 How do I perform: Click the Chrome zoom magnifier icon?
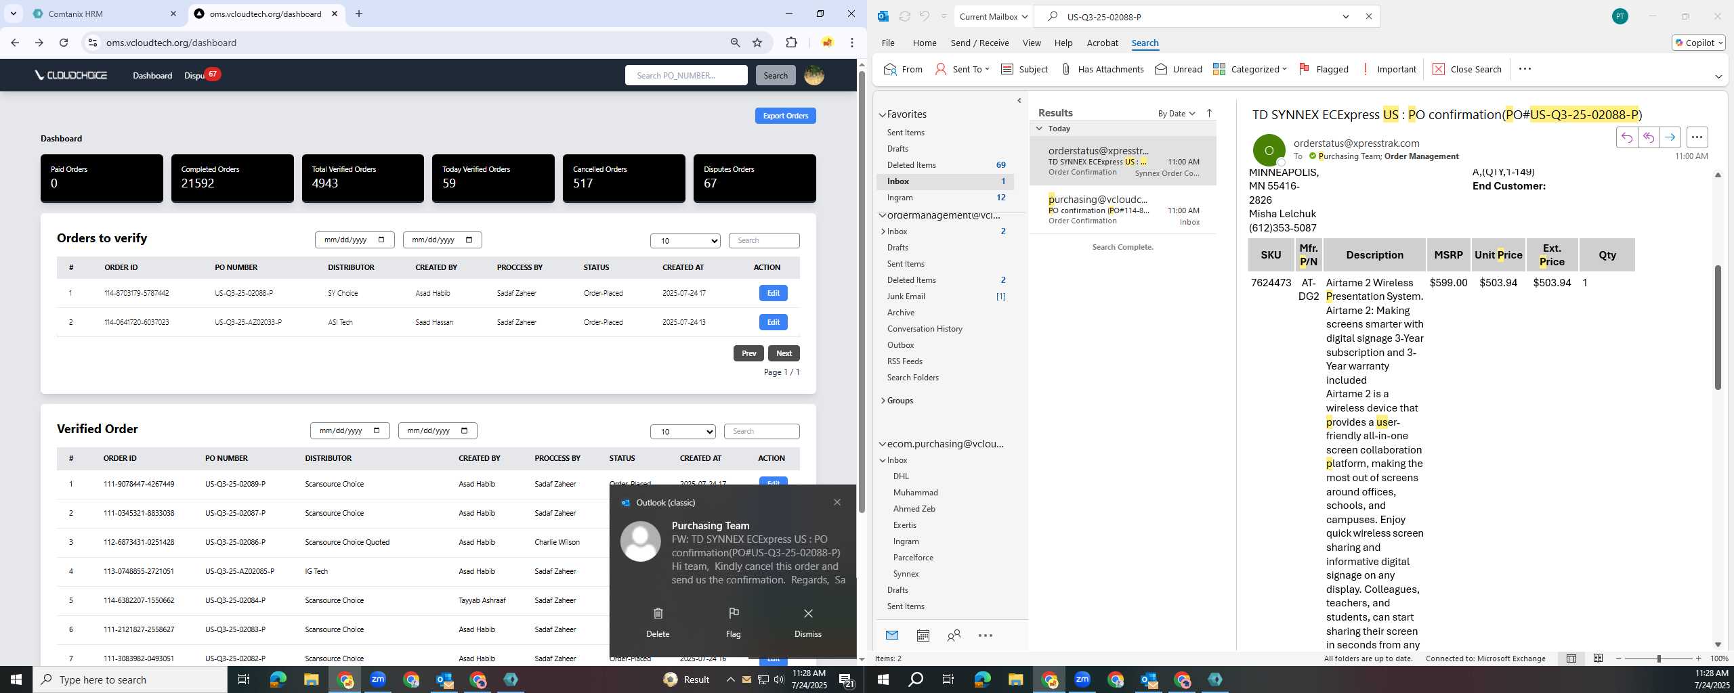pos(735,43)
